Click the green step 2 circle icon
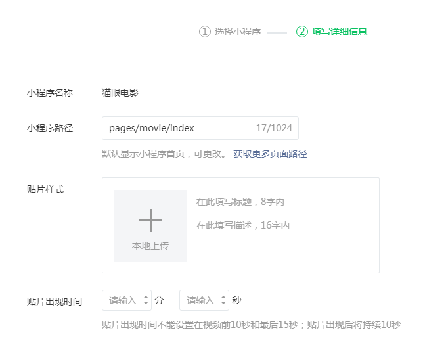The width and height of the screenshot is (446, 343). pos(301,32)
